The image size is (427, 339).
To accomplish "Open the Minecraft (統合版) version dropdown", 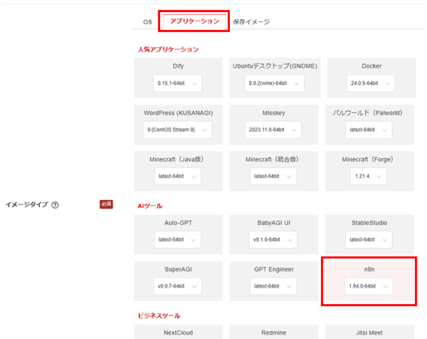I will point(273,177).
